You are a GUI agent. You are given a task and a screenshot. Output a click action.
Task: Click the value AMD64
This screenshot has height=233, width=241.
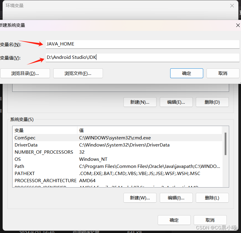pos(87,181)
